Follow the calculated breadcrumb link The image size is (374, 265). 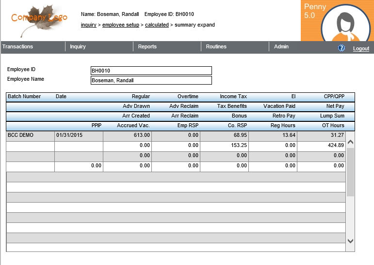pos(156,25)
